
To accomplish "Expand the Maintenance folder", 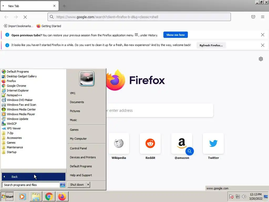I will [x=12, y=147].
